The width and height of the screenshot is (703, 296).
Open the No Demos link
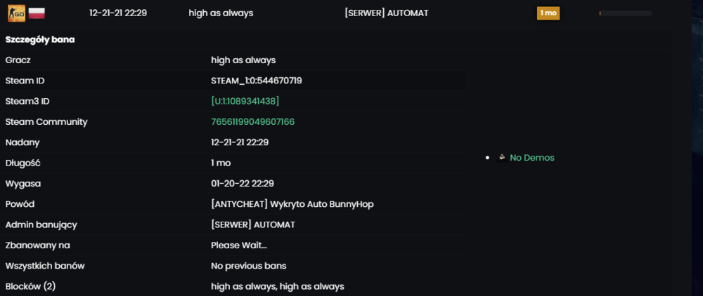531,157
